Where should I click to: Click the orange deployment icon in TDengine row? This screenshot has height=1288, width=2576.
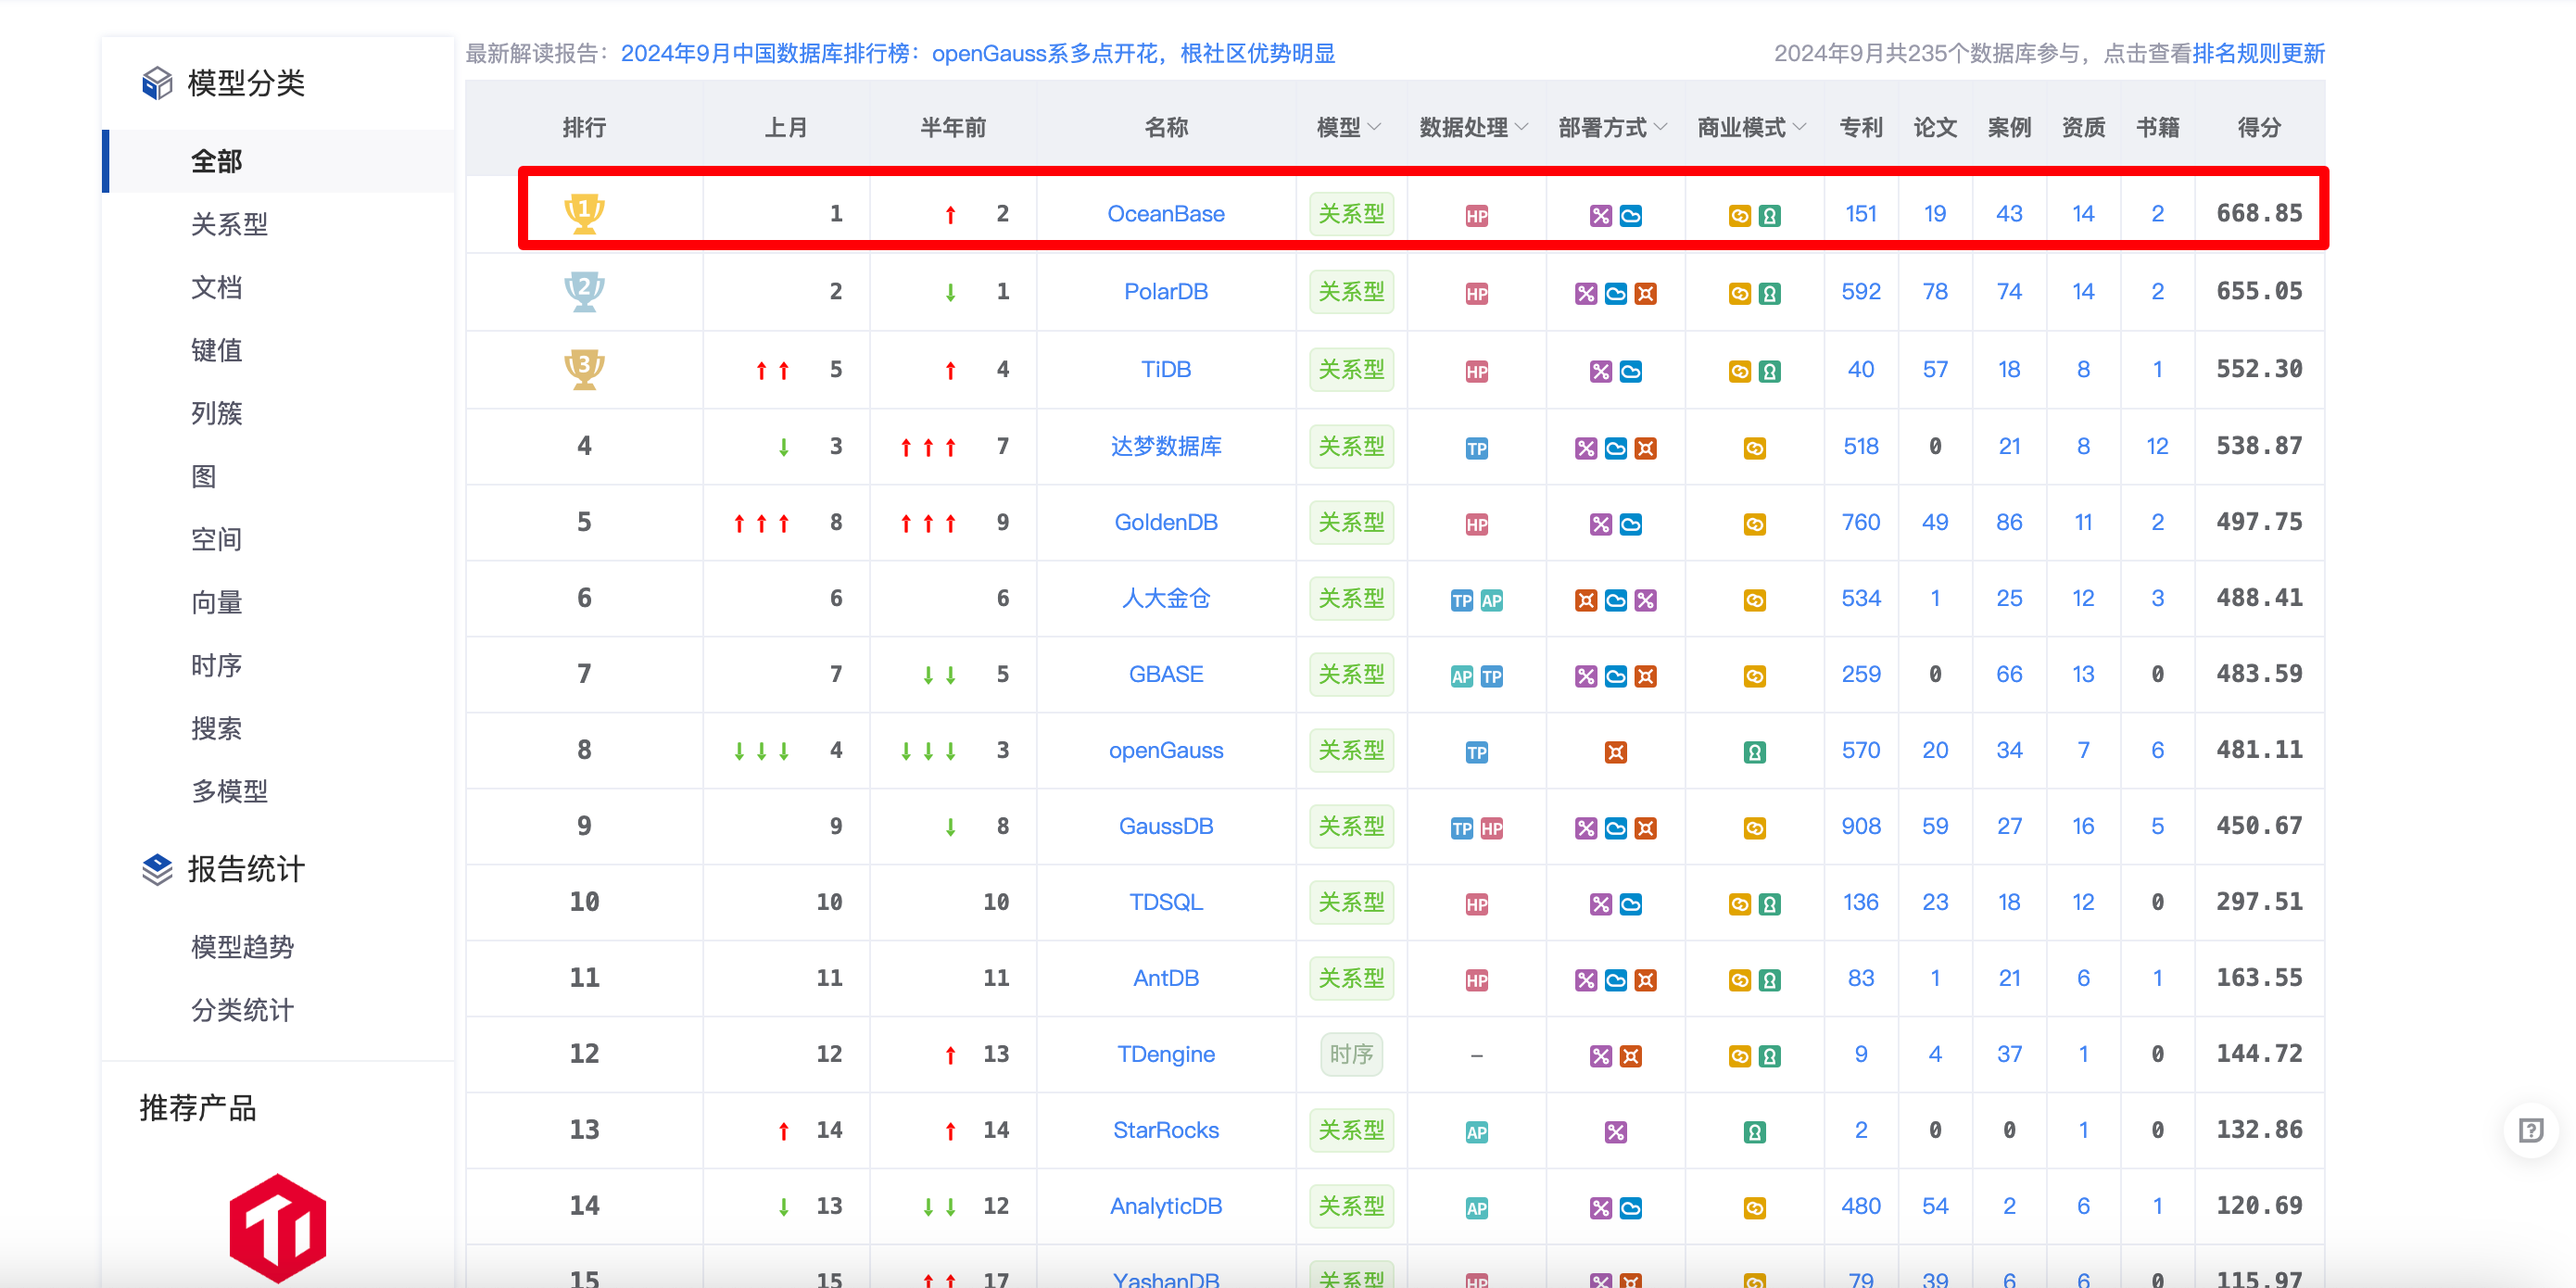(x=1630, y=1056)
